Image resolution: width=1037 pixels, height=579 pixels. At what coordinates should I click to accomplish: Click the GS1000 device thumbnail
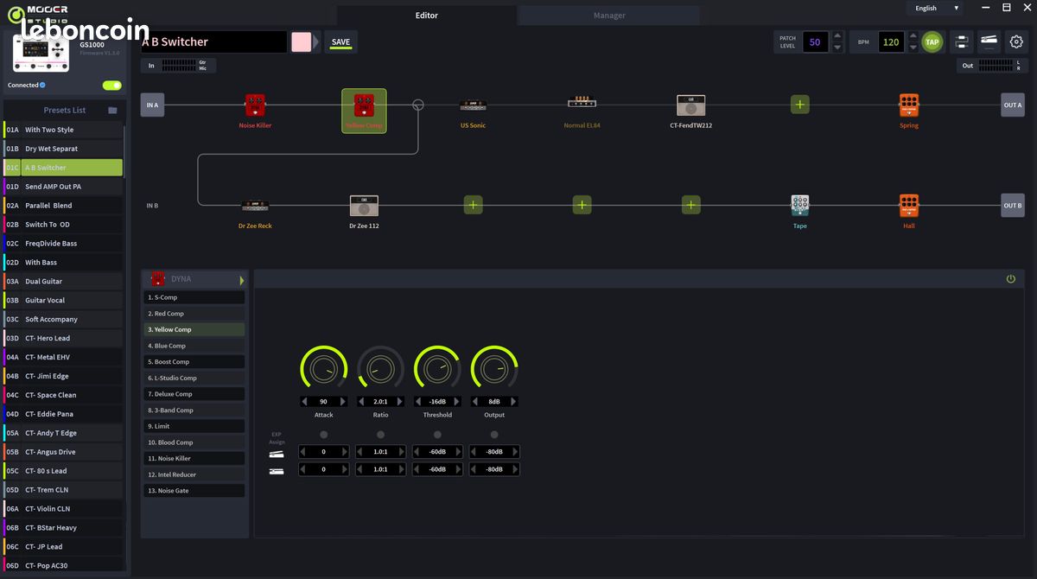(x=41, y=54)
